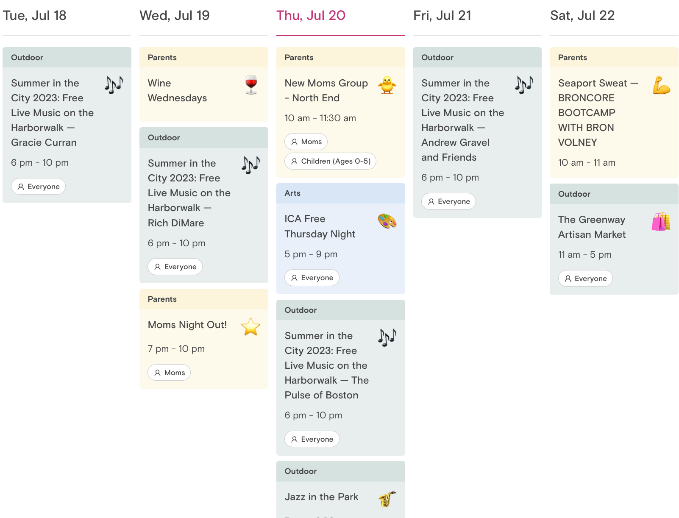Open The Greenway Artisan Market event title
This screenshot has width=679, height=518.
[592, 227]
